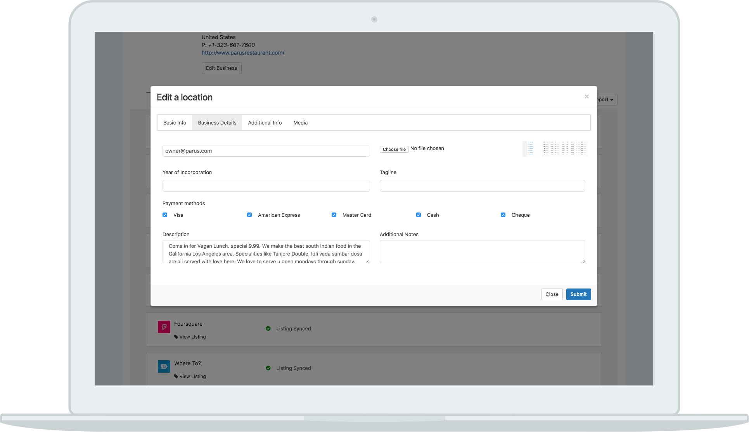Click the Foursquare logo icon
The image size is (749, 432).
pyautogui.click(x=164, y=327)
